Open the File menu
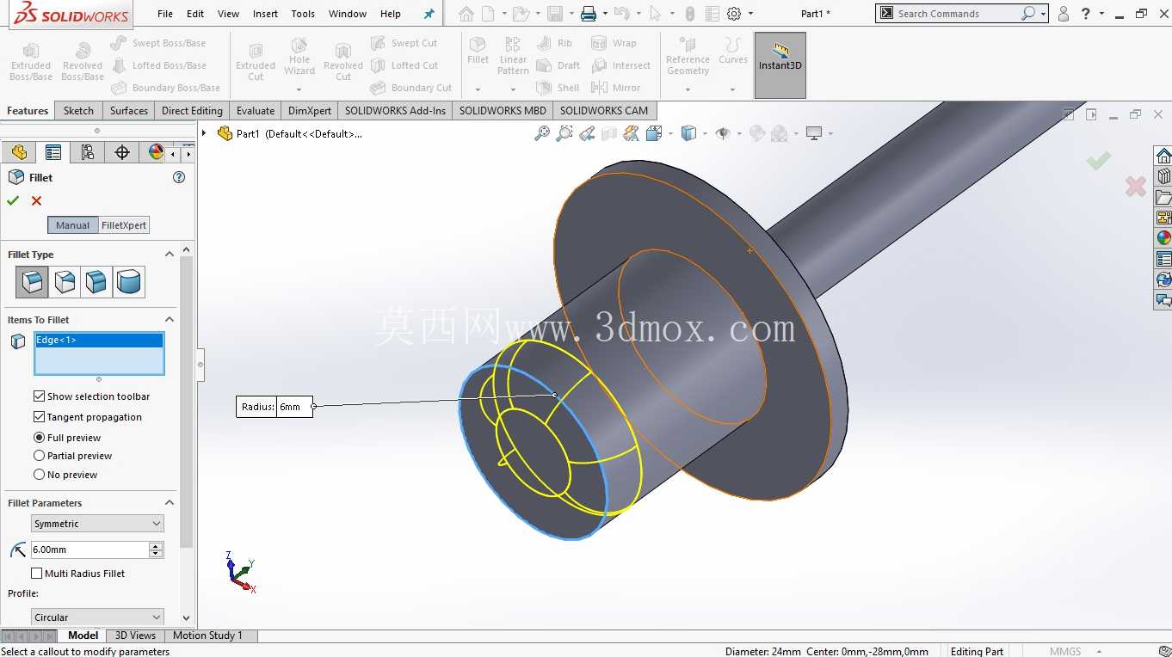The height and width of the screenshot is (657, 1172). (x=165, y=14)
